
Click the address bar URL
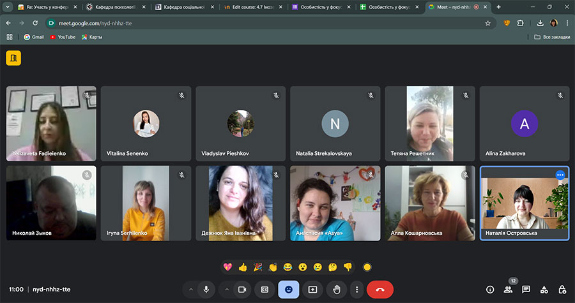(95, 23)
